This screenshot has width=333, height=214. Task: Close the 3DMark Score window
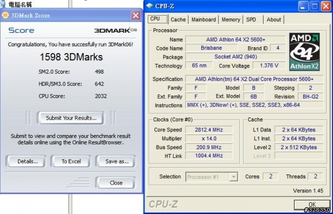click(136, 15)
